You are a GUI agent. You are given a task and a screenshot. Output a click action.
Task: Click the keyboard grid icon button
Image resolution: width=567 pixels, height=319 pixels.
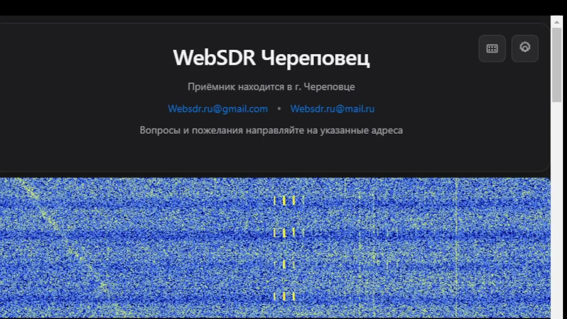click(x=492, y=49)
